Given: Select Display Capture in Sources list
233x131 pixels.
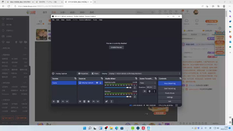Looking at the screenshot, I should (90, 83).
